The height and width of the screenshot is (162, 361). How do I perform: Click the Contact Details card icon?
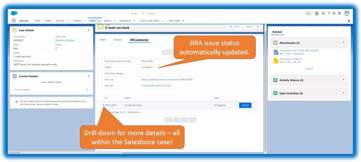click(x=15, y=76)
